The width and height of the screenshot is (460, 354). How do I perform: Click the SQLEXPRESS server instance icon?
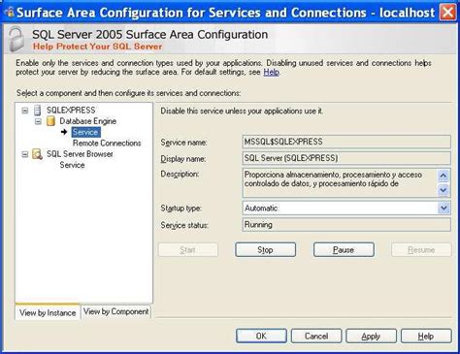coord(38,111)
